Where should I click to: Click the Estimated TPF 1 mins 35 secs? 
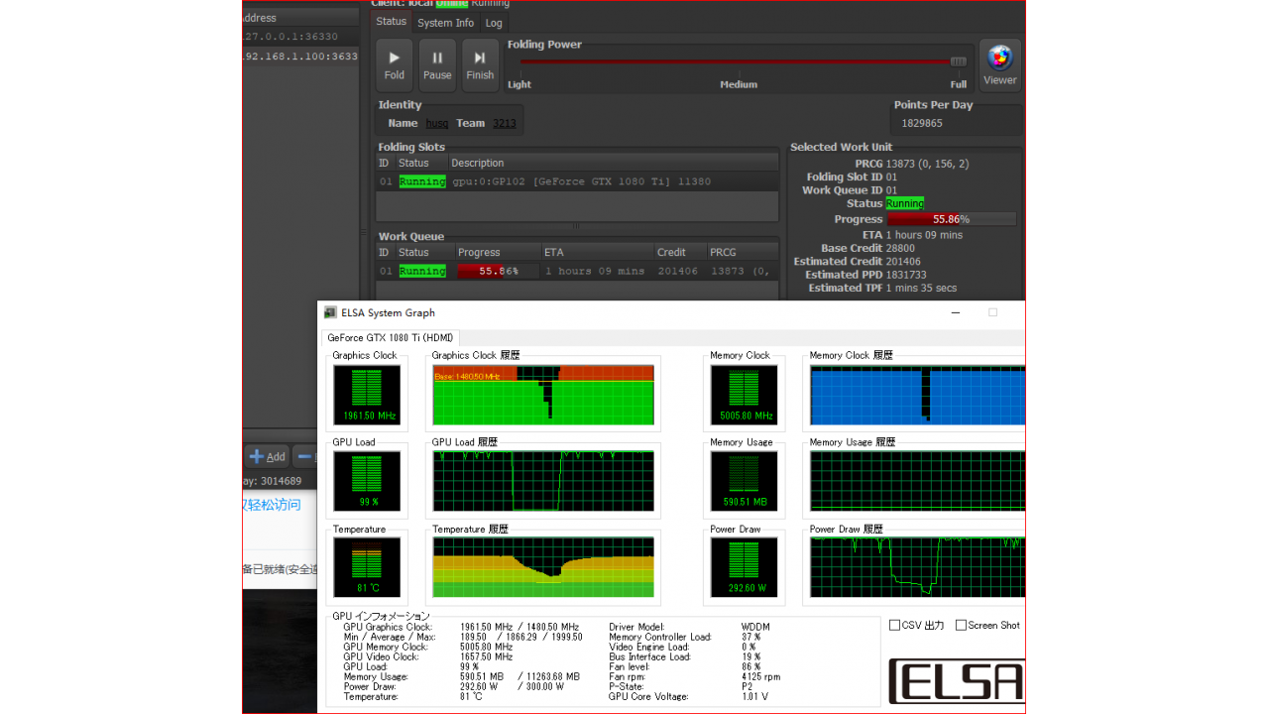[921, 288]
